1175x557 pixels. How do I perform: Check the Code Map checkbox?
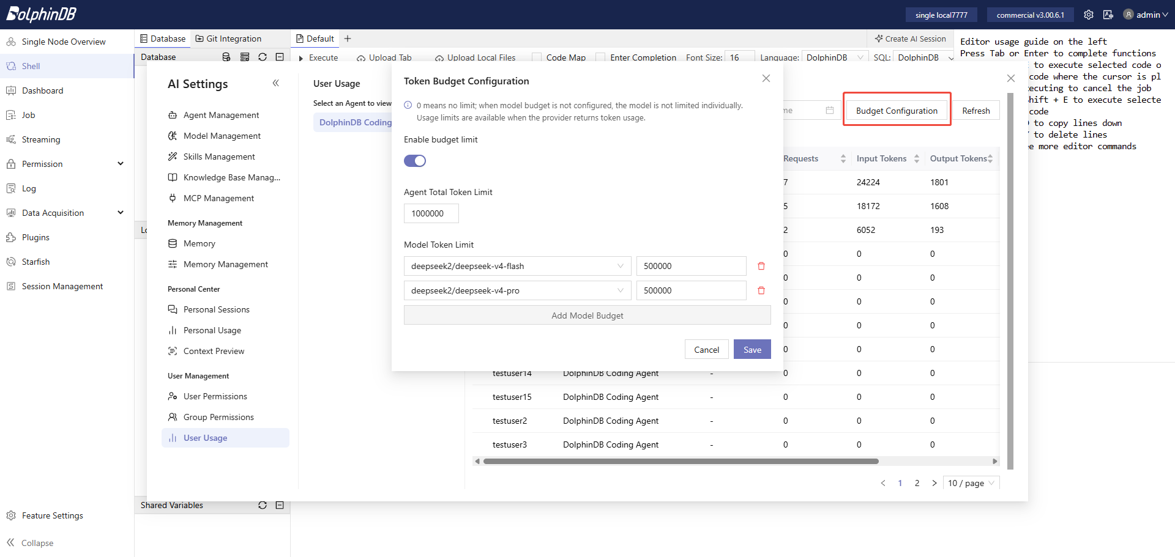pos(537,57)
